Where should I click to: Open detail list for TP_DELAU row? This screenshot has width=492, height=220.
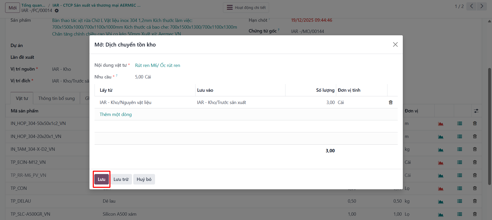pos(460,201)
